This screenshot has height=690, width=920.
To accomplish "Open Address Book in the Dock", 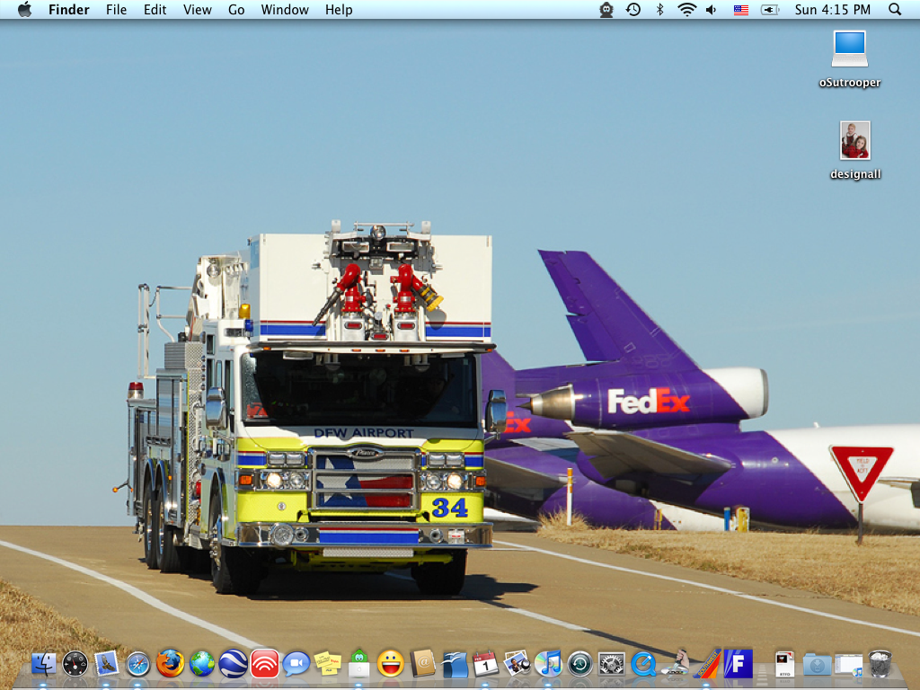I will tap(422, 664).
